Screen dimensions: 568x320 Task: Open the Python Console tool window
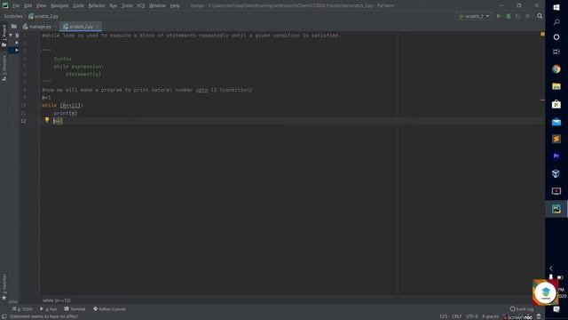point(109,309)
